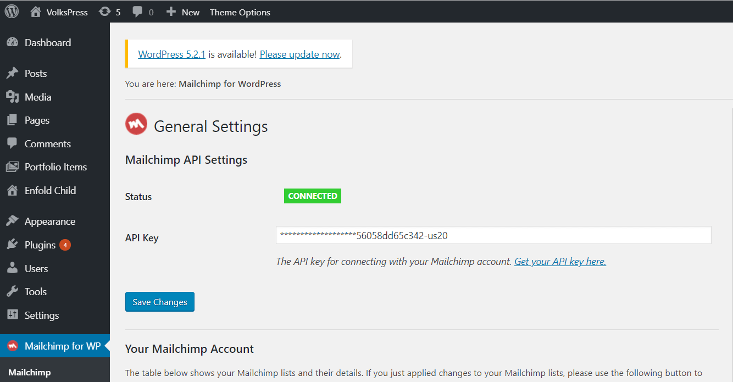Image resolution: width=733 pixels, height=382 pixels.
Task: Click the WordPress logo in the admin bar
Action: 12,12
